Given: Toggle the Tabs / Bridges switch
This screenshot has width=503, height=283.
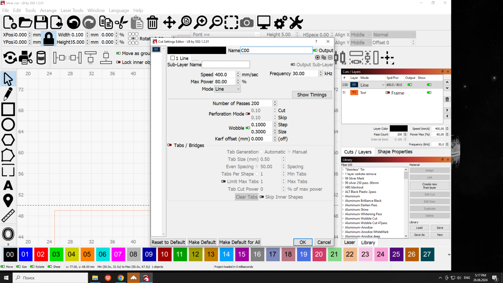Looking at the screenshot, I should pos(170,145).
